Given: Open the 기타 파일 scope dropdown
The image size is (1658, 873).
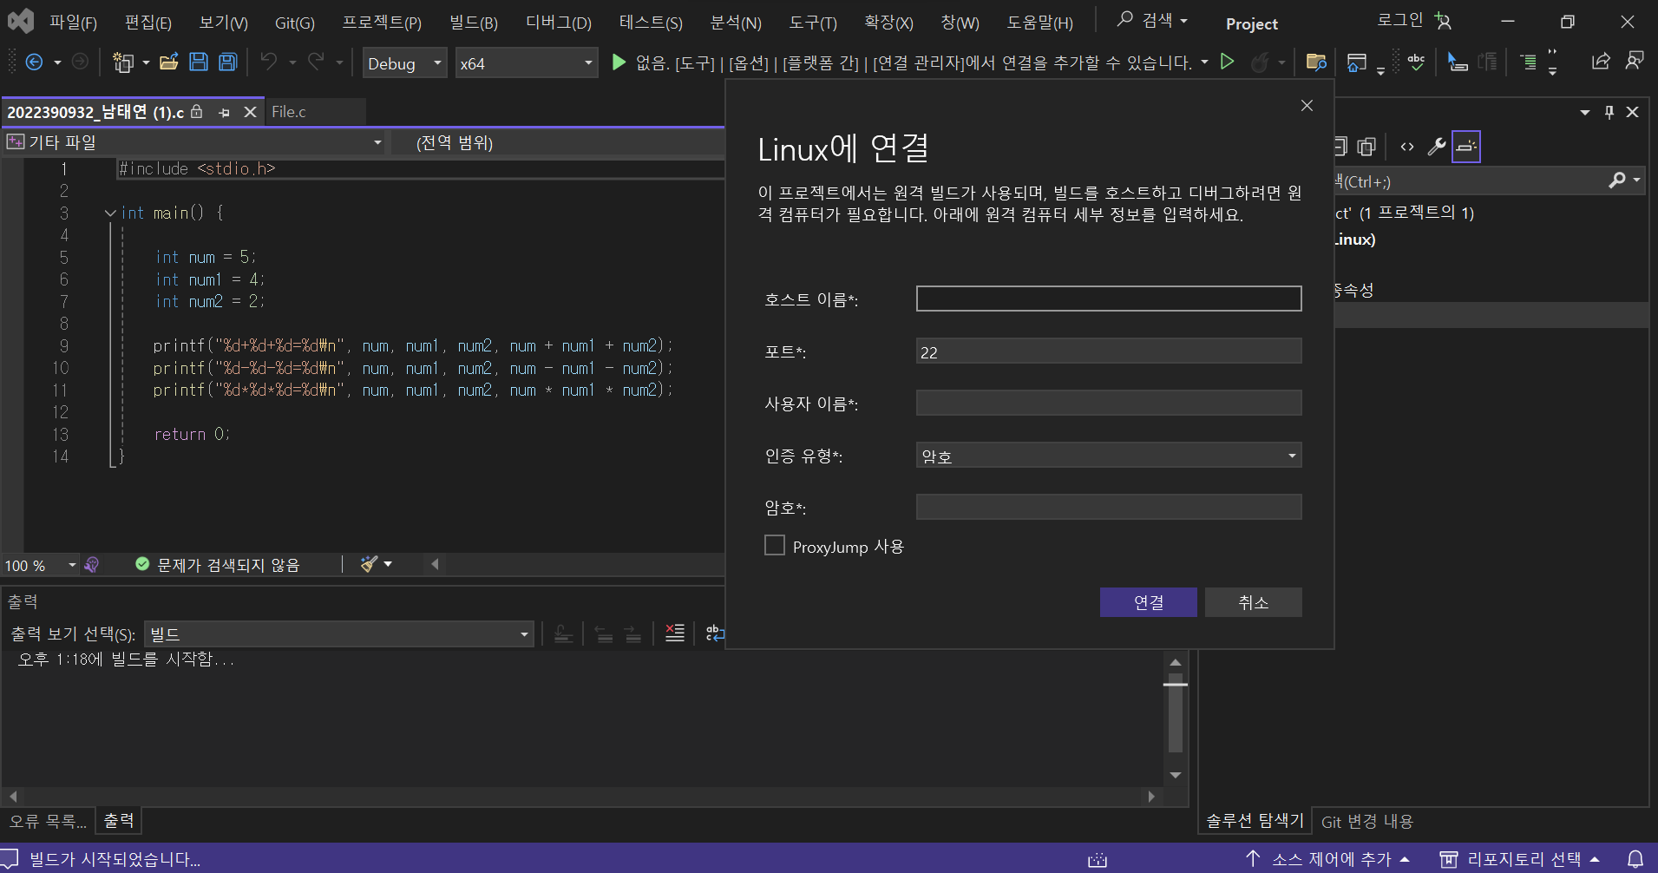Looking at the screenshot, I should (194, 142).
